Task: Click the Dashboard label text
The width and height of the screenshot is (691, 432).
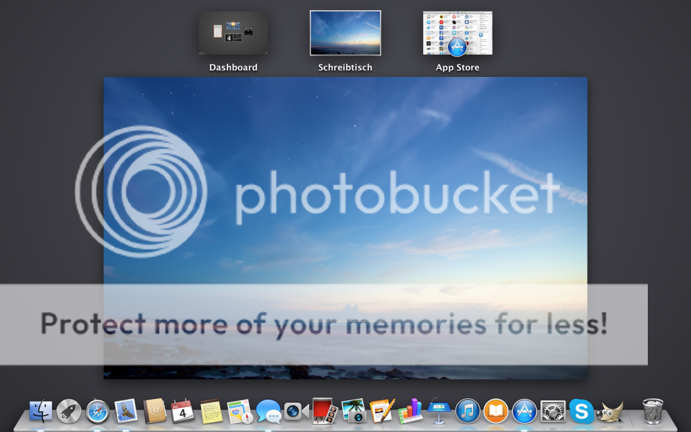Action: tap(233, 67)
